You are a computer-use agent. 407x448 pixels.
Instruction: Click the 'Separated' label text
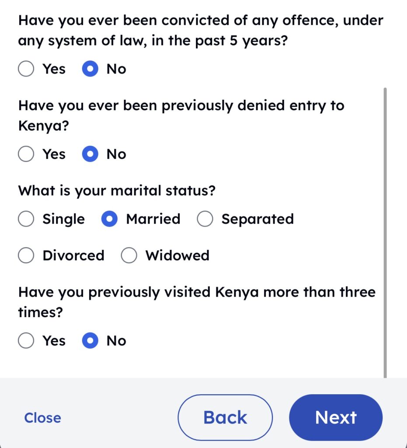(257, 219)
